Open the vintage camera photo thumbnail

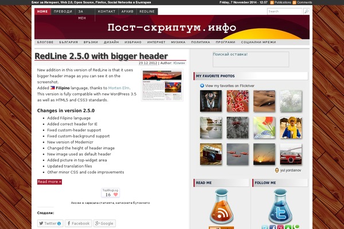pos(211,154)
